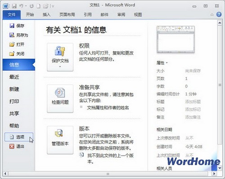Minimize the Word window
The width and height of the screenshot is (225, 179).
(x=194, y=6)
